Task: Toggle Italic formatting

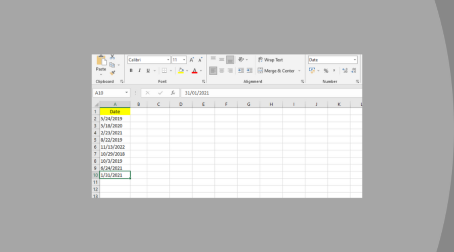Action: (139, 71)
